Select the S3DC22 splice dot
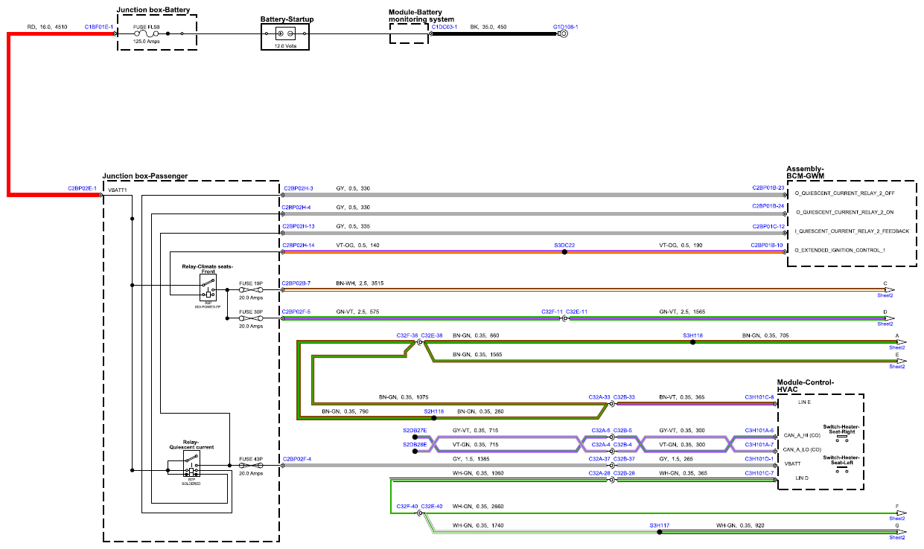Screen dimensions: 924x549 click(x=564, y=252)
